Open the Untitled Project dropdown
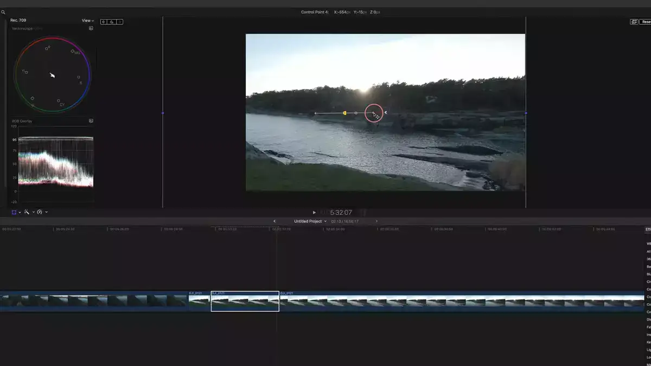This screenshot has height=366, width=651. click(x=310, y=221)
